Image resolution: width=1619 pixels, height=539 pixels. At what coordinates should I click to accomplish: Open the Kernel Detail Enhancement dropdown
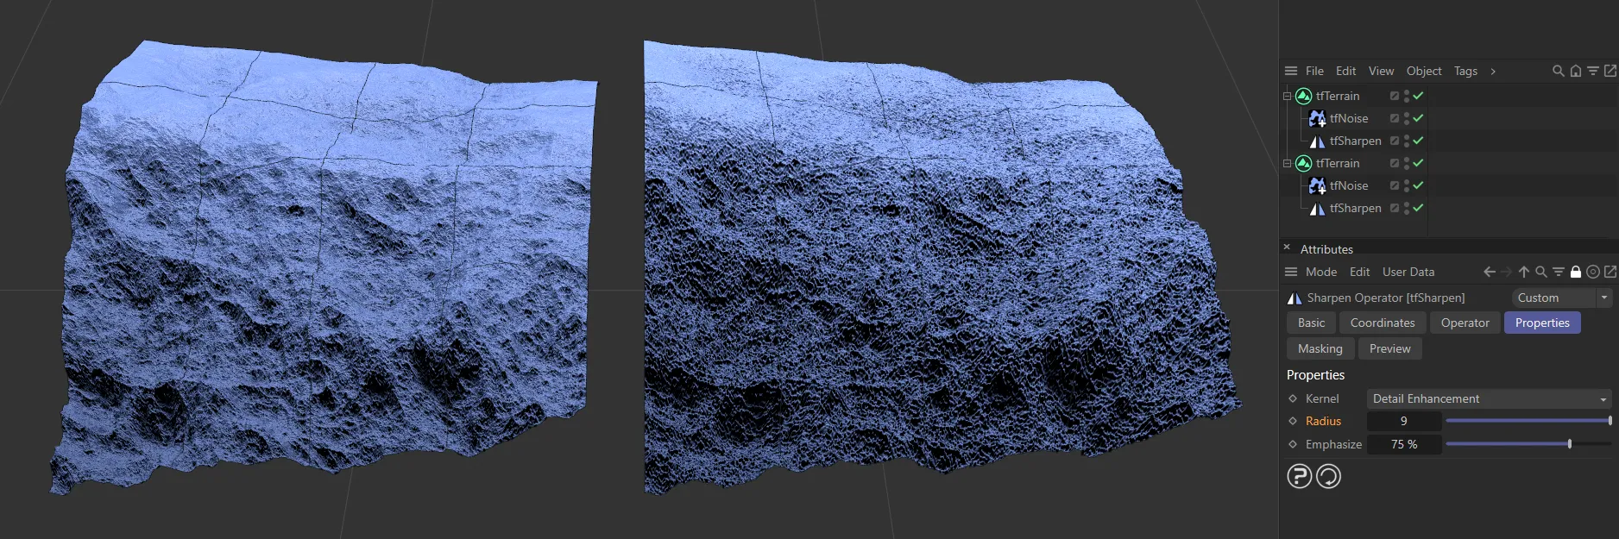coord(1489,398)
